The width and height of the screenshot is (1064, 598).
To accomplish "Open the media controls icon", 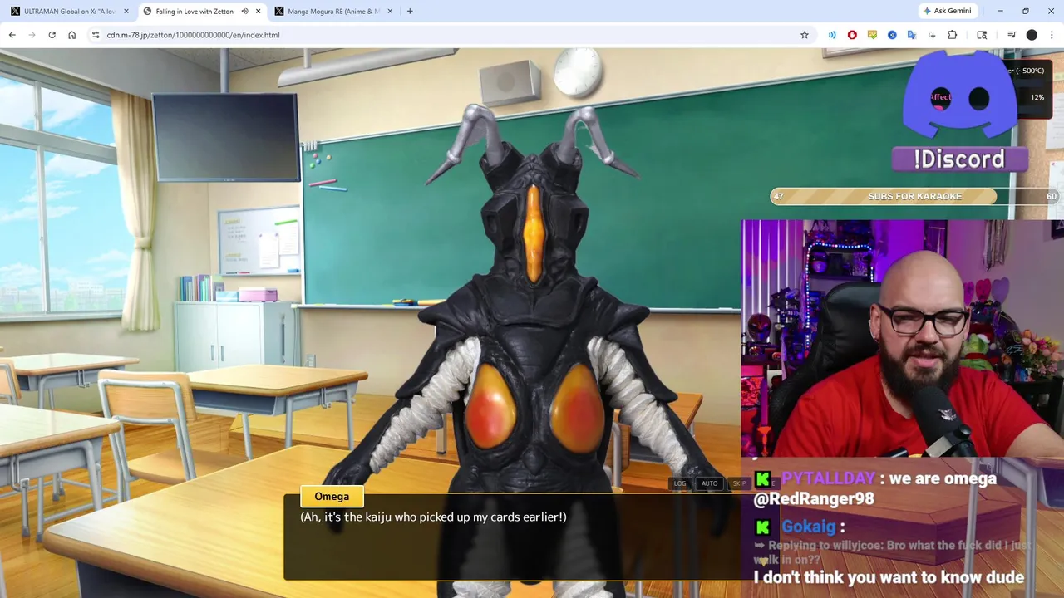I will click(1012, 35).
